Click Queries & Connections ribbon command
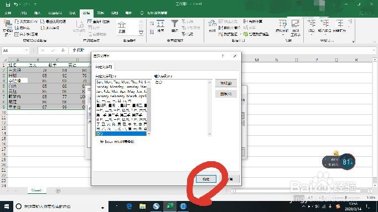 pyautogui.click(x=99, y=22)
